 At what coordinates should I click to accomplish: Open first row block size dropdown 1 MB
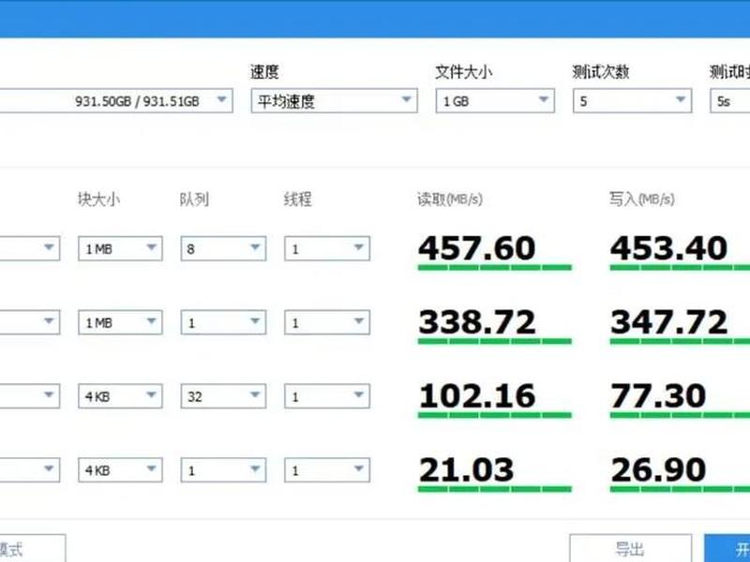[120, 248]
